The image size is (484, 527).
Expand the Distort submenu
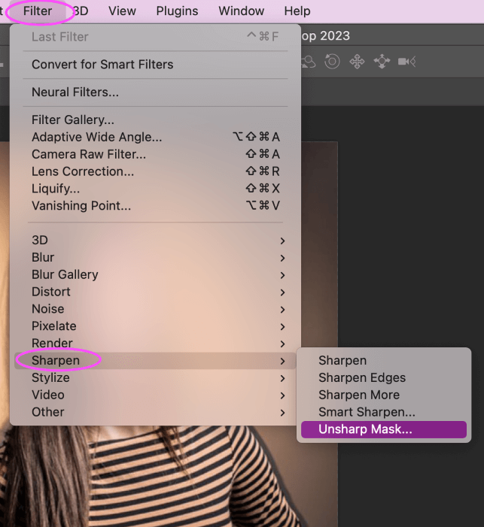click(x=155, y=292)
